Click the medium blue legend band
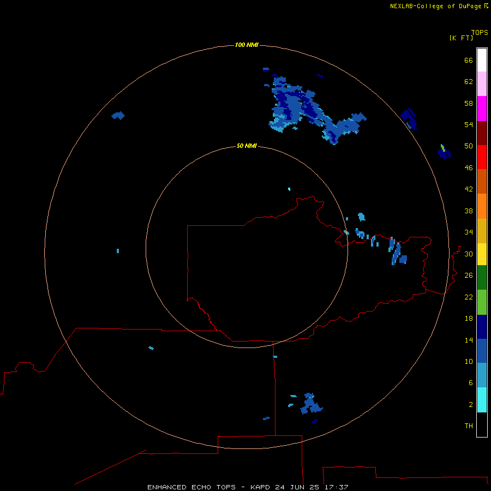The width and height of the screenshot is (491, 491). 482,351
